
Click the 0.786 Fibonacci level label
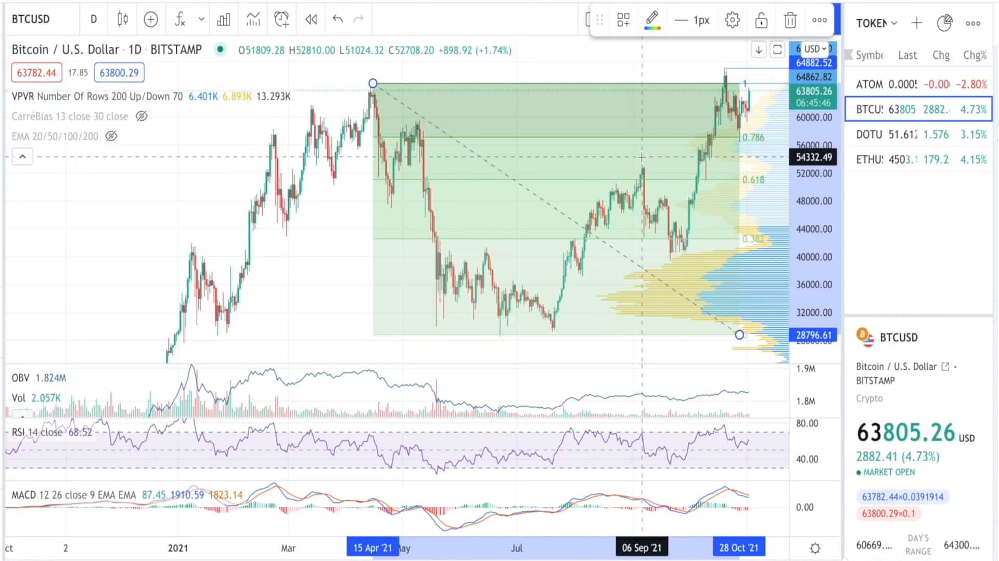[x=753, y=138]
